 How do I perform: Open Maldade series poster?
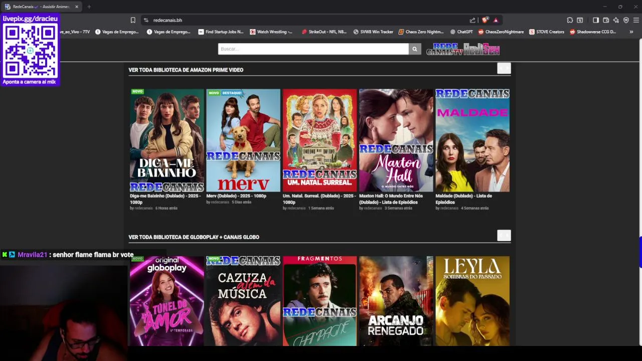[472, 140]
